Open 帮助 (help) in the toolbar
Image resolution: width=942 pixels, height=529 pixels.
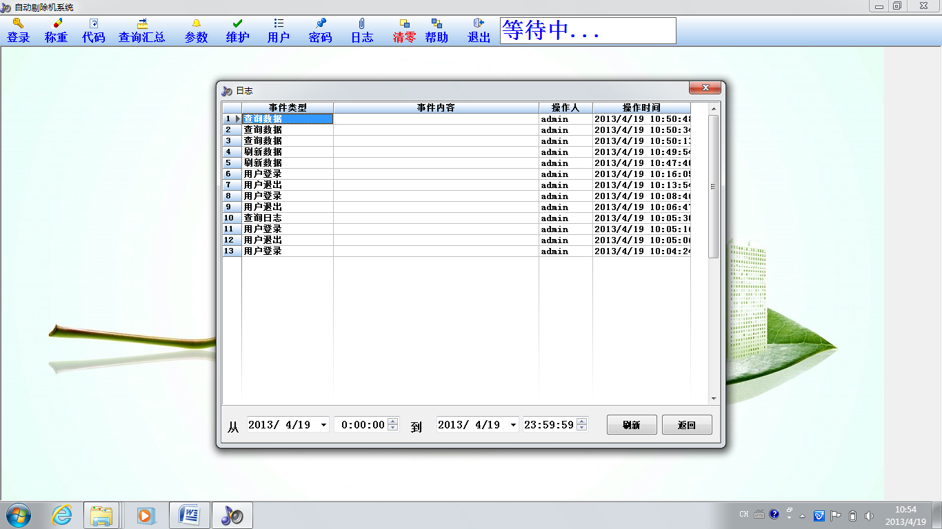(437, 31)
